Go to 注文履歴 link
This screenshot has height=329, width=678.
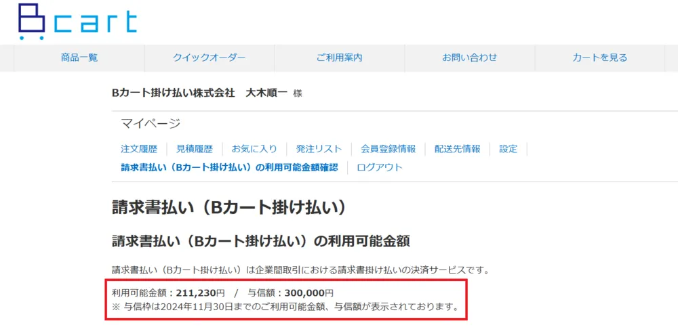(x=139, y=150)
